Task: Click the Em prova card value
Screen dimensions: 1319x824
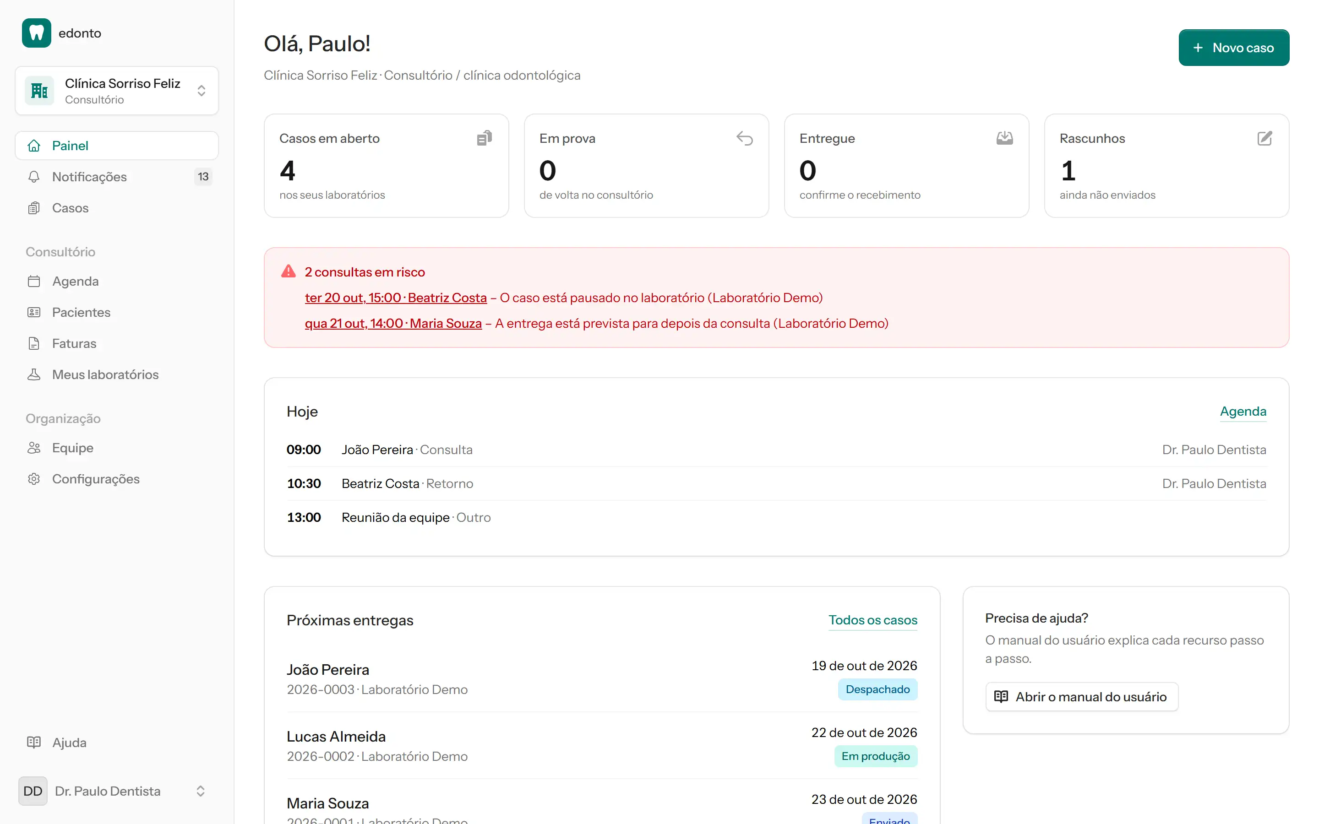Action: [x=547, y=171]
